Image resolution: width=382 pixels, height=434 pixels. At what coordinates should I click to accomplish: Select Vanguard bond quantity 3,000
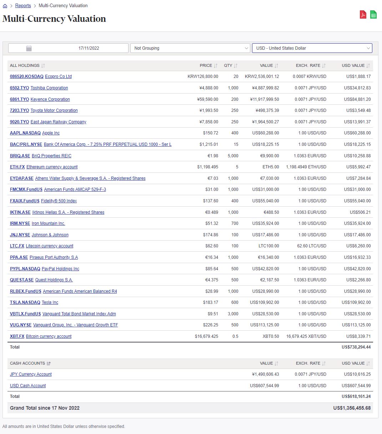click(x=233, y=314)
